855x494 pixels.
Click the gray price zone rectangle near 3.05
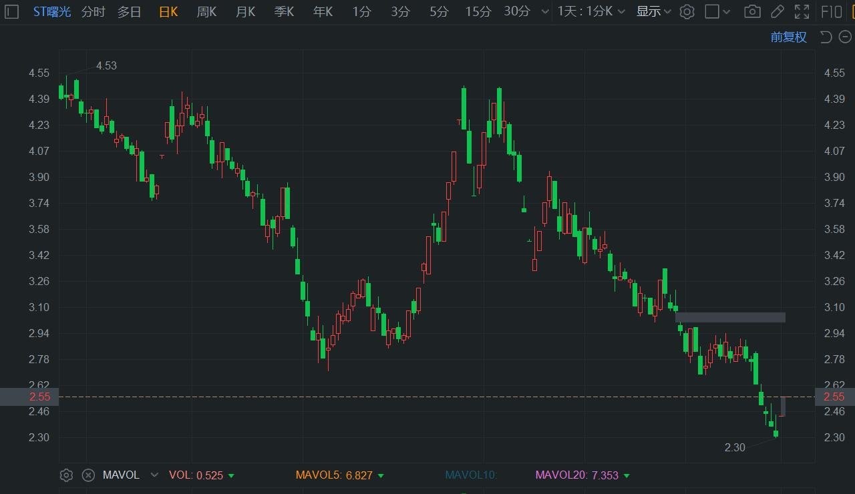pyautogui.click(x=730, y=317)
